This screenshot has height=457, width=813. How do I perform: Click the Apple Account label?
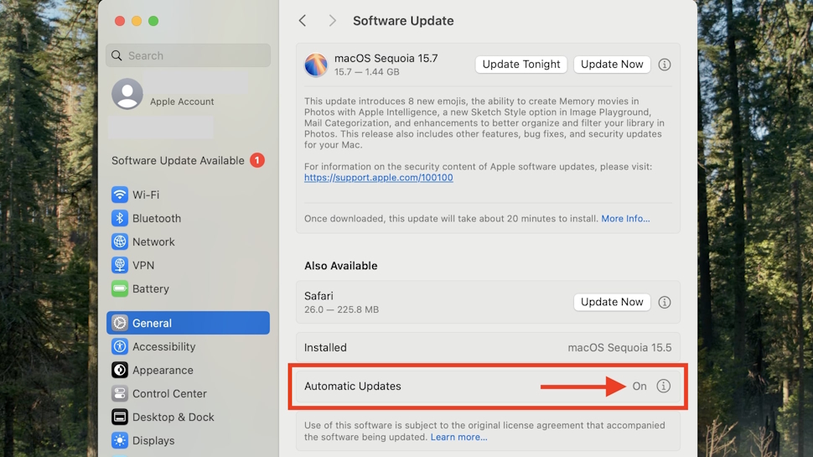182,101
